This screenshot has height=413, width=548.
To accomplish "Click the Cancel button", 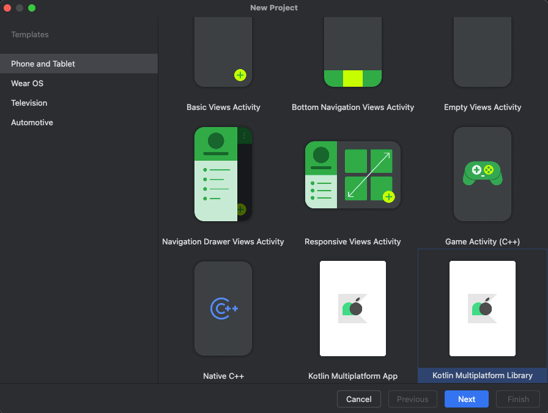I will pos(358,399).
